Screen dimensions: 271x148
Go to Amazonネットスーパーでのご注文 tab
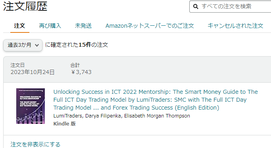150,26
